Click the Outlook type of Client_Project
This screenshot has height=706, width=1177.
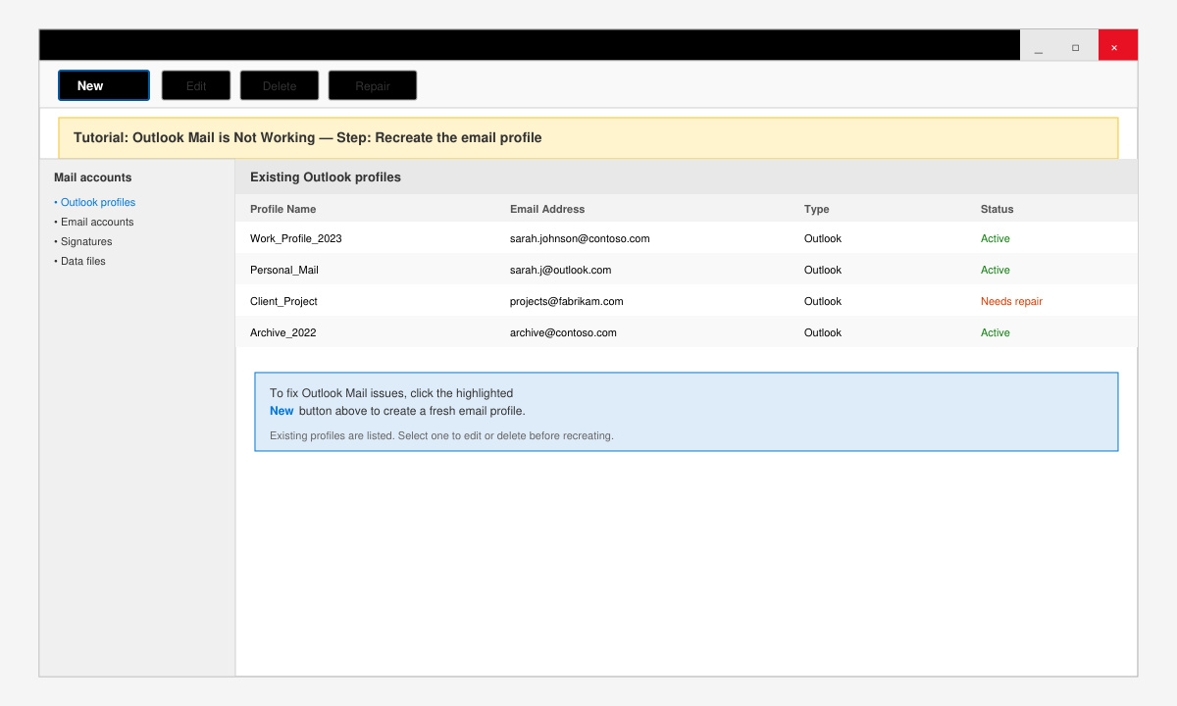pyautogui.click(x=823, y=301)
